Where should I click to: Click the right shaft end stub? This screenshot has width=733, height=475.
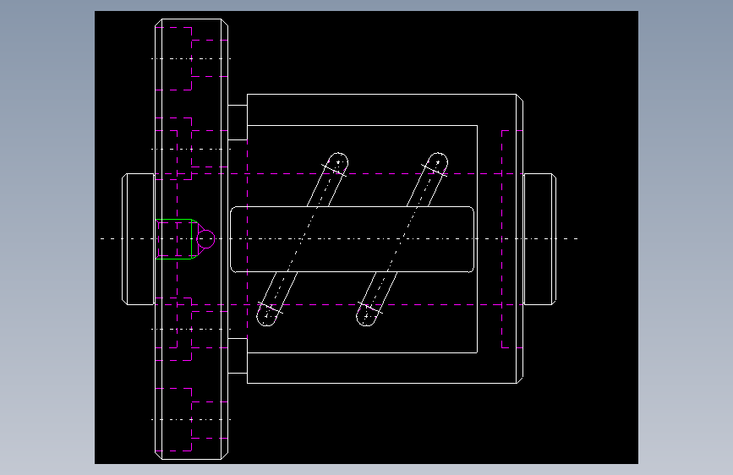click(540, 239)
